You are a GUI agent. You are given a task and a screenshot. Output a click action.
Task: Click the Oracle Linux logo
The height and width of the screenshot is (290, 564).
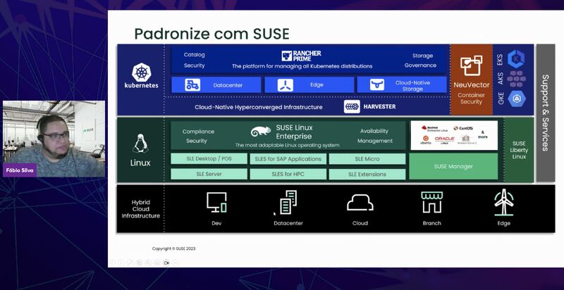pos(445,139)
